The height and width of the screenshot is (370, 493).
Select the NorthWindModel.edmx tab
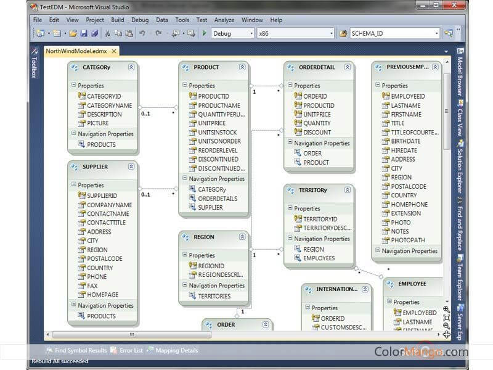76,51
